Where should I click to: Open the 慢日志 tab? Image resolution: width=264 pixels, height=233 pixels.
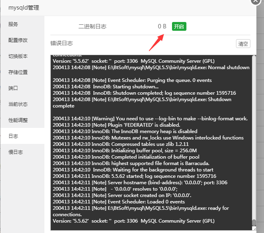16,152
